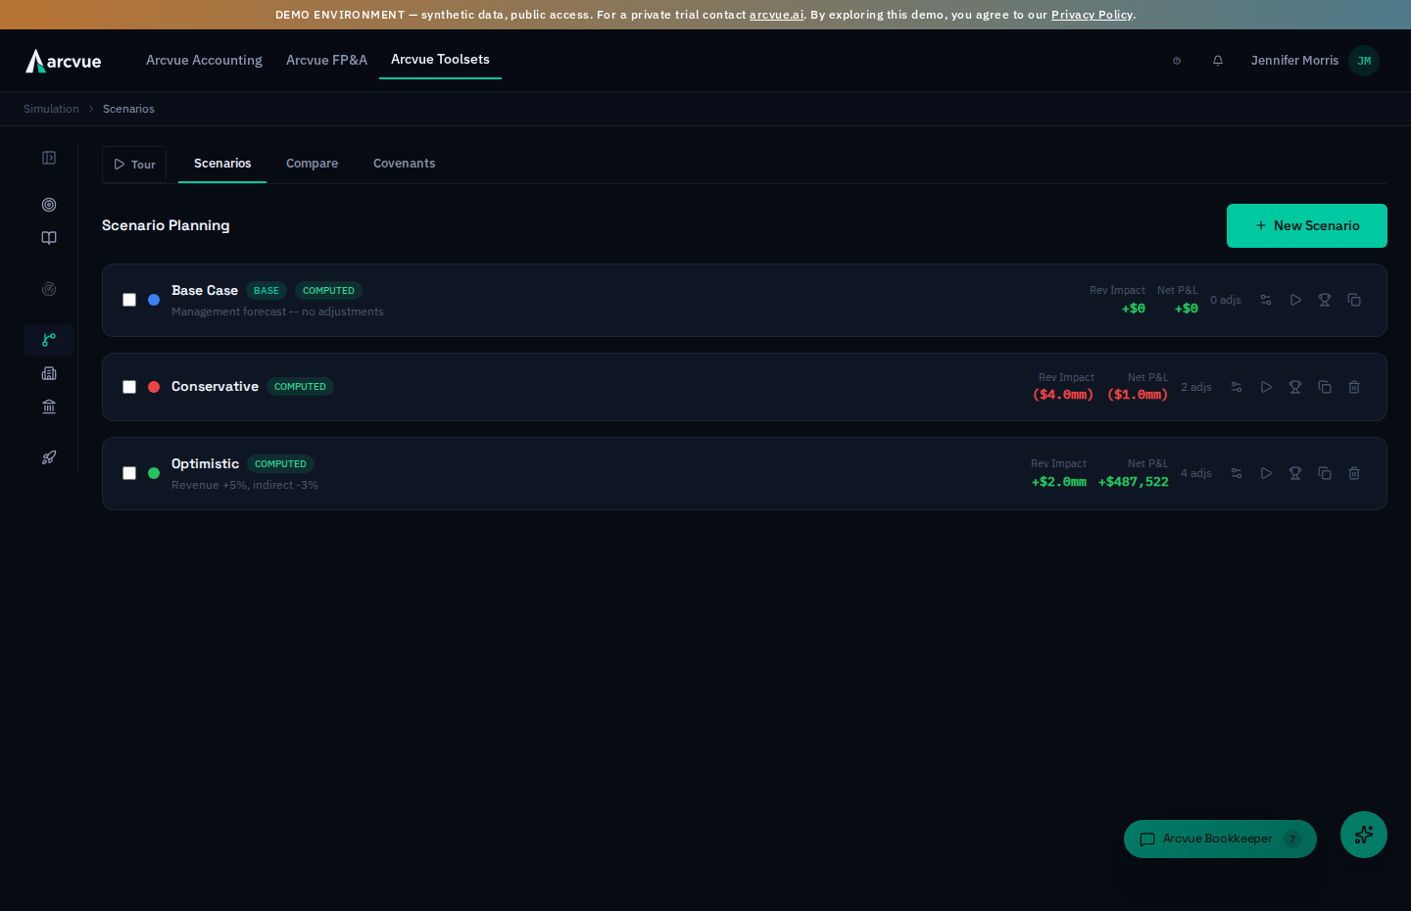Open Arcvue Toolsets in top navigation

pyautogui.click(x=440, y=60)
